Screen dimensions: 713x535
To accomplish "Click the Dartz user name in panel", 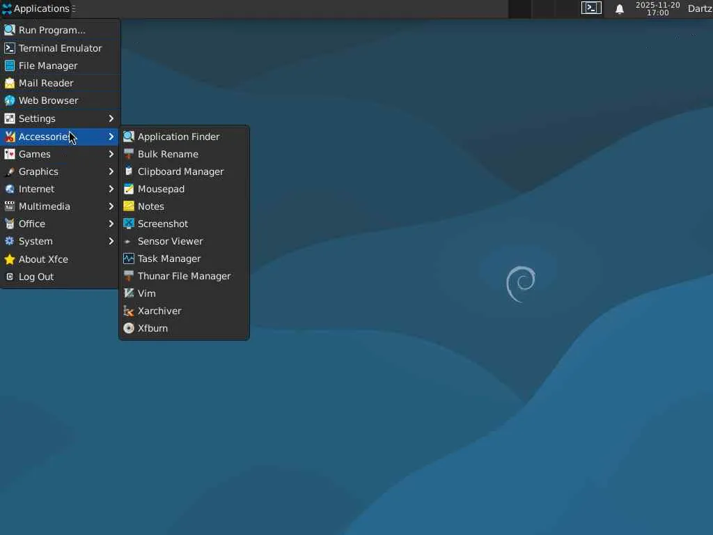I will pos(700,8).
